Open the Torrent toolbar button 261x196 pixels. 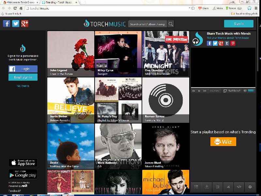[234, 8]
